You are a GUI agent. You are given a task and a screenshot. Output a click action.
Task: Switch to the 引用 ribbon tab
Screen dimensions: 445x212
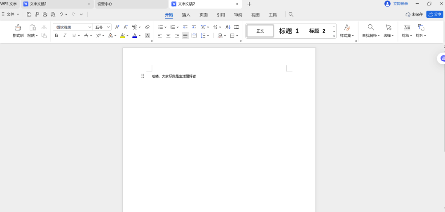(x=221, y=15)
